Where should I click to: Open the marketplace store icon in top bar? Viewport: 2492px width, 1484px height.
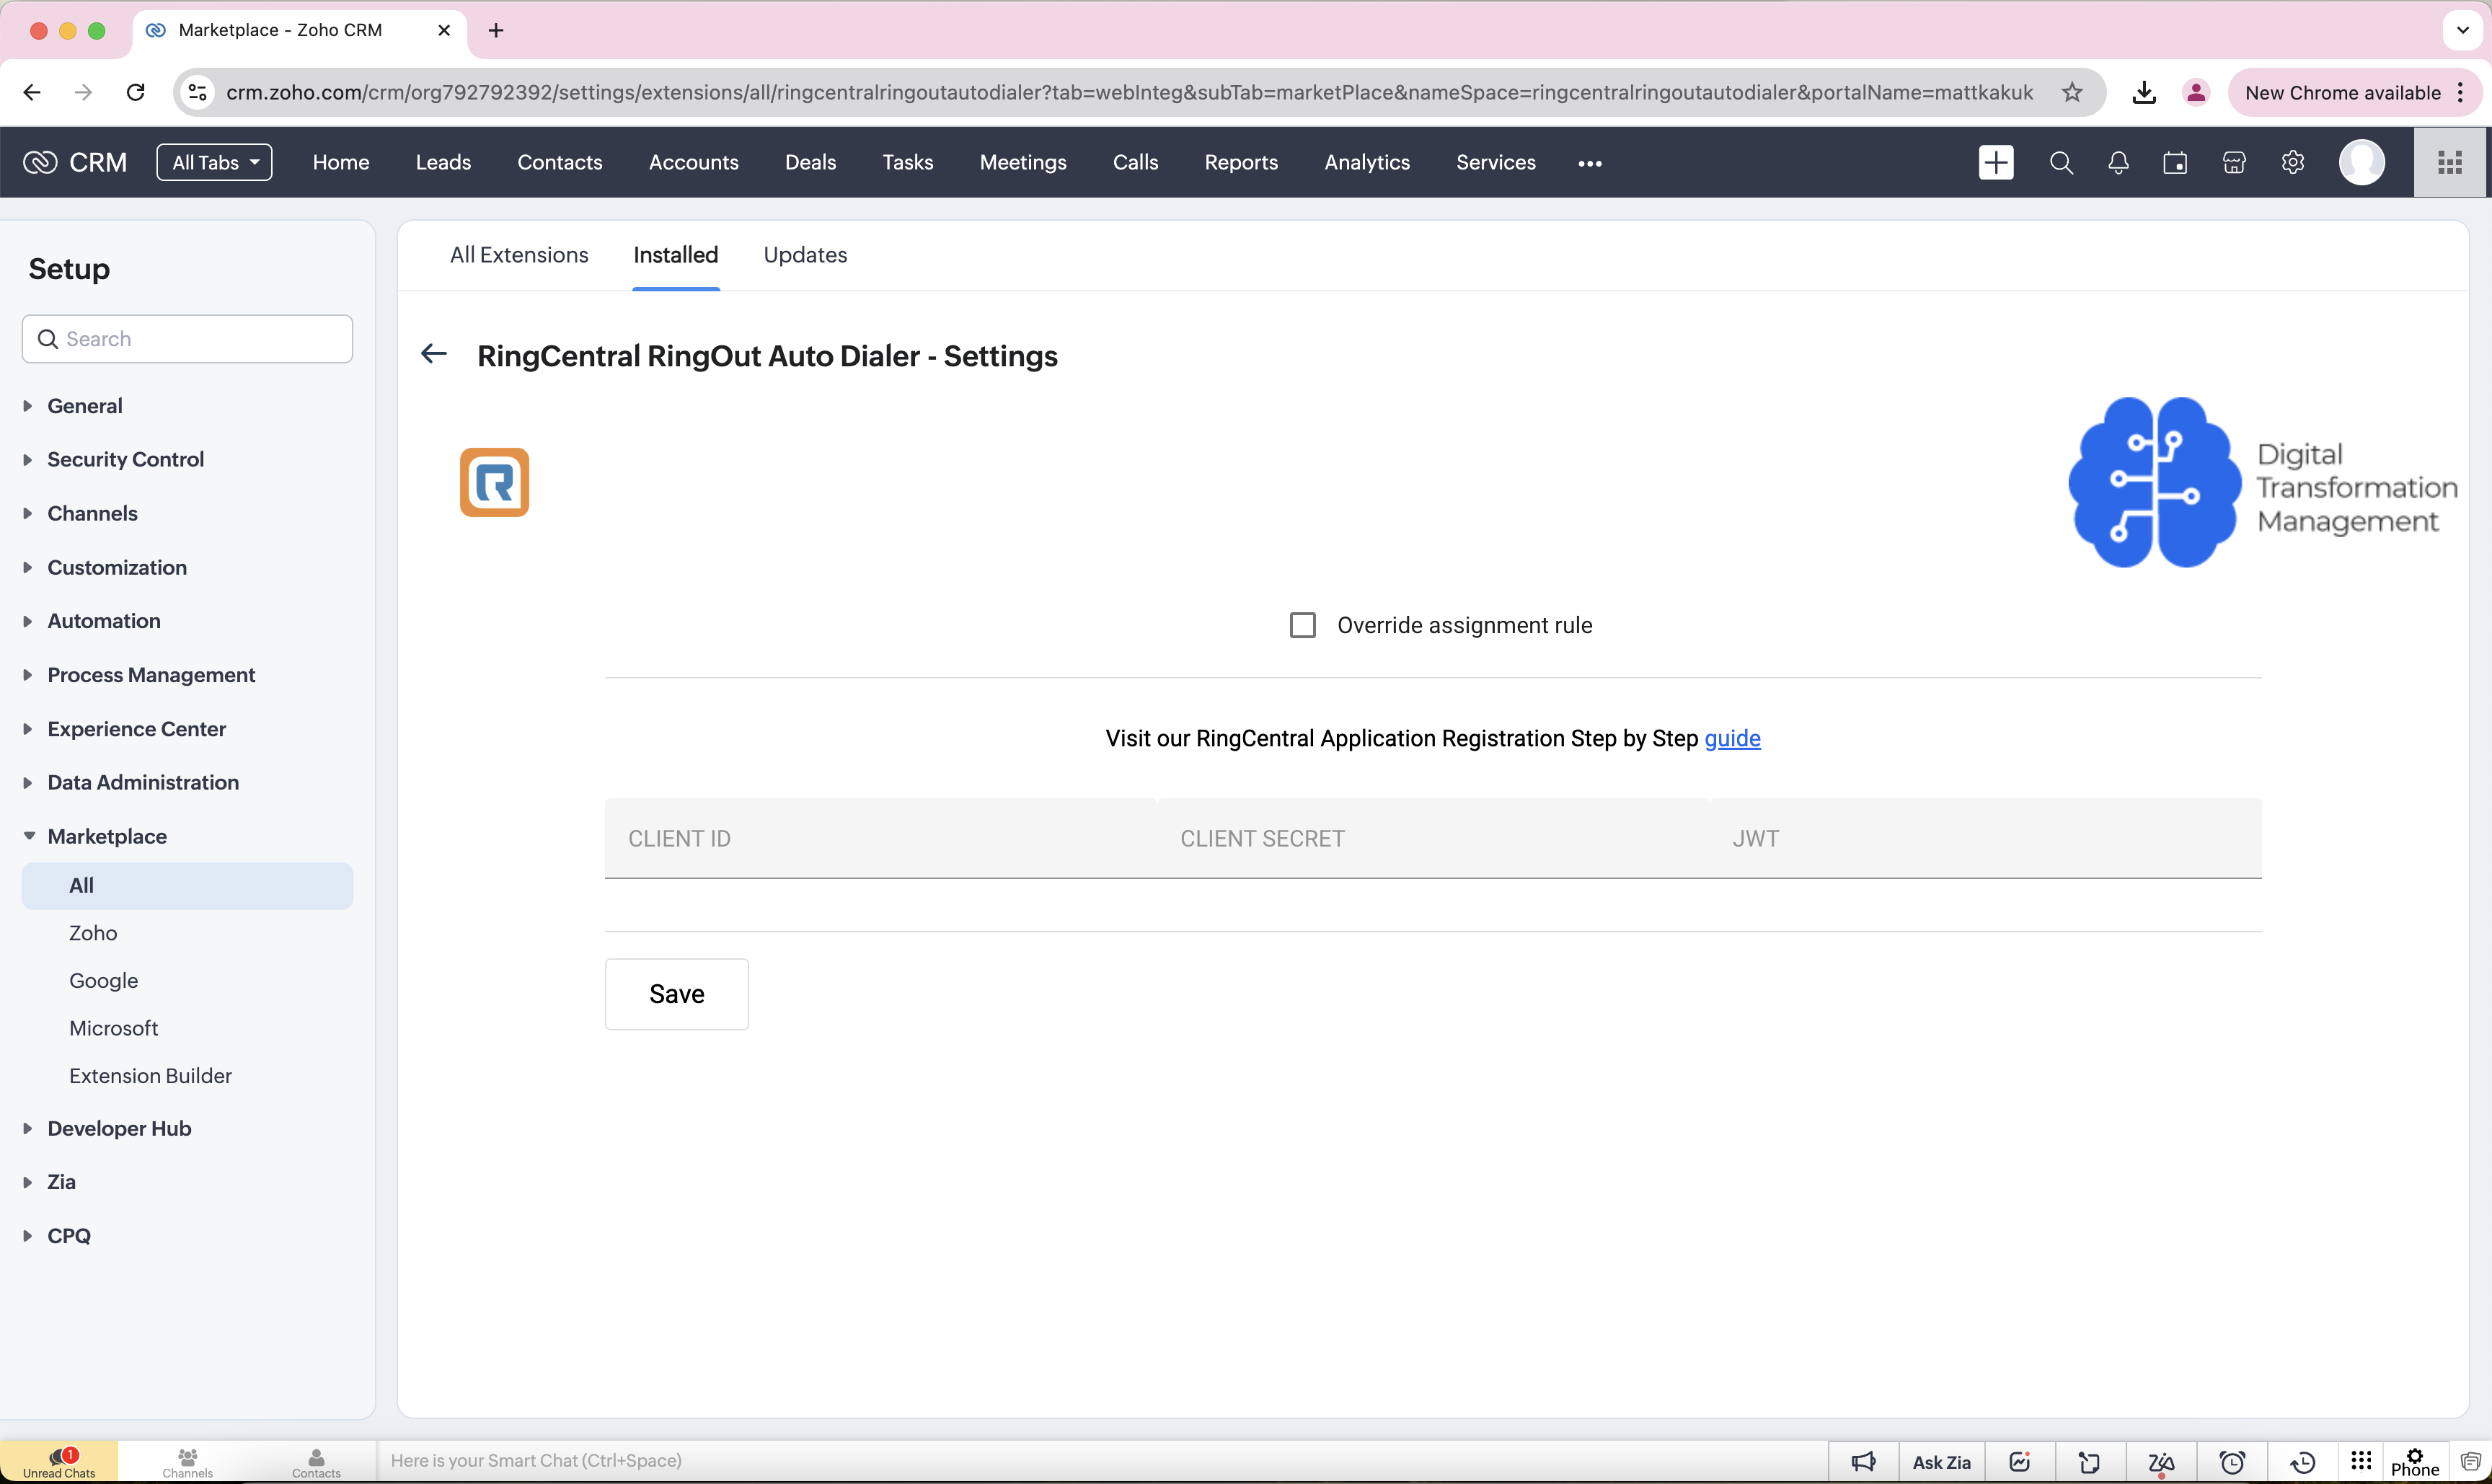click(2234, 162)
